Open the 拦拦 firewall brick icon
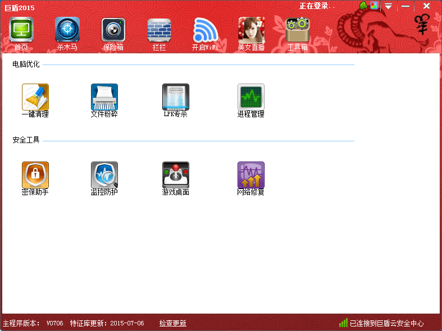Screen dimensions: 442x331 pyautogui.click(x=160, y=30)
